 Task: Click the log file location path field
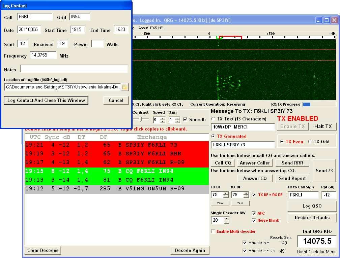coord(62,87)
